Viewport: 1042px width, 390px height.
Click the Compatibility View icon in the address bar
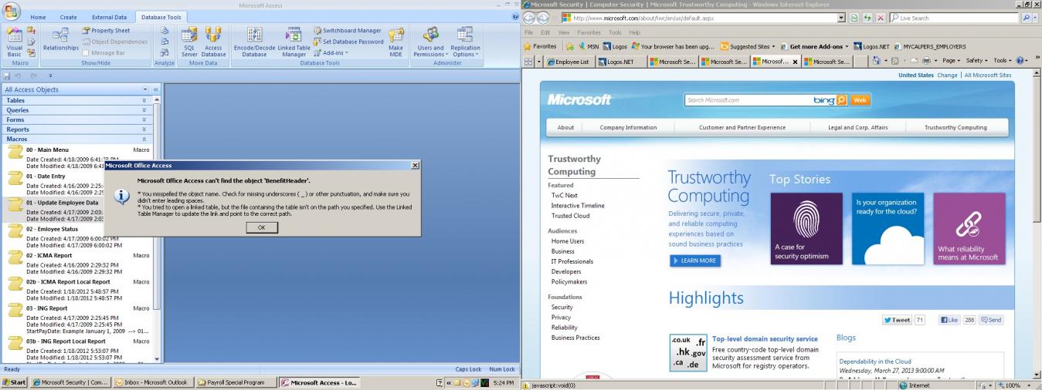(x=855, y=18)
